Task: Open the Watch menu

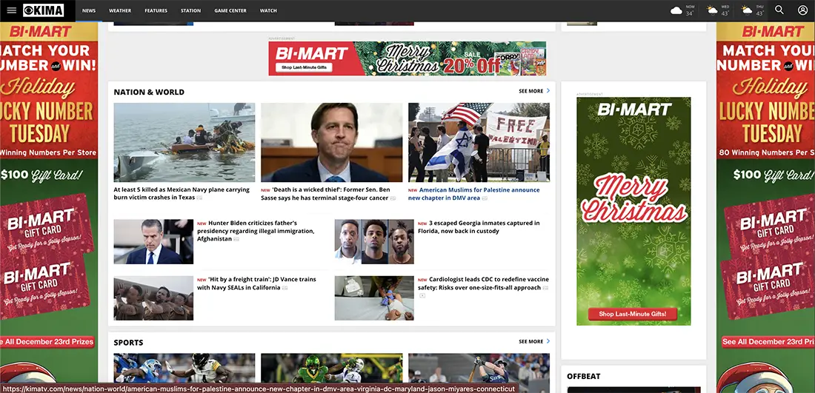Action: pos(268,10)
